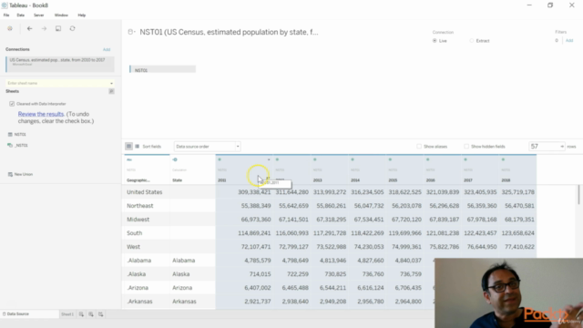Image resolution: width=583 pixels, height=328 pixels.
Task: Open the Enter sheet name dropdown arrow
Action: pos(111,83)
